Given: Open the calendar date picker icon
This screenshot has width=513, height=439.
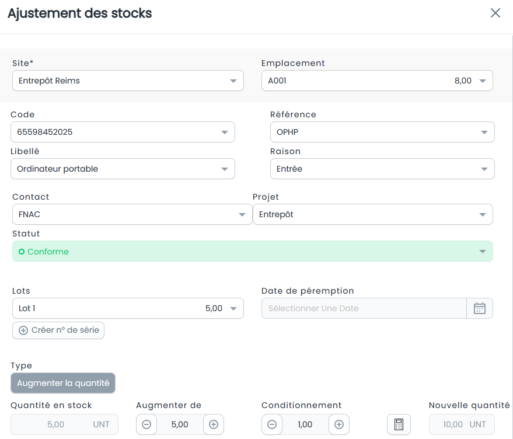Looking at the screenshot, I should coord(479,308).
